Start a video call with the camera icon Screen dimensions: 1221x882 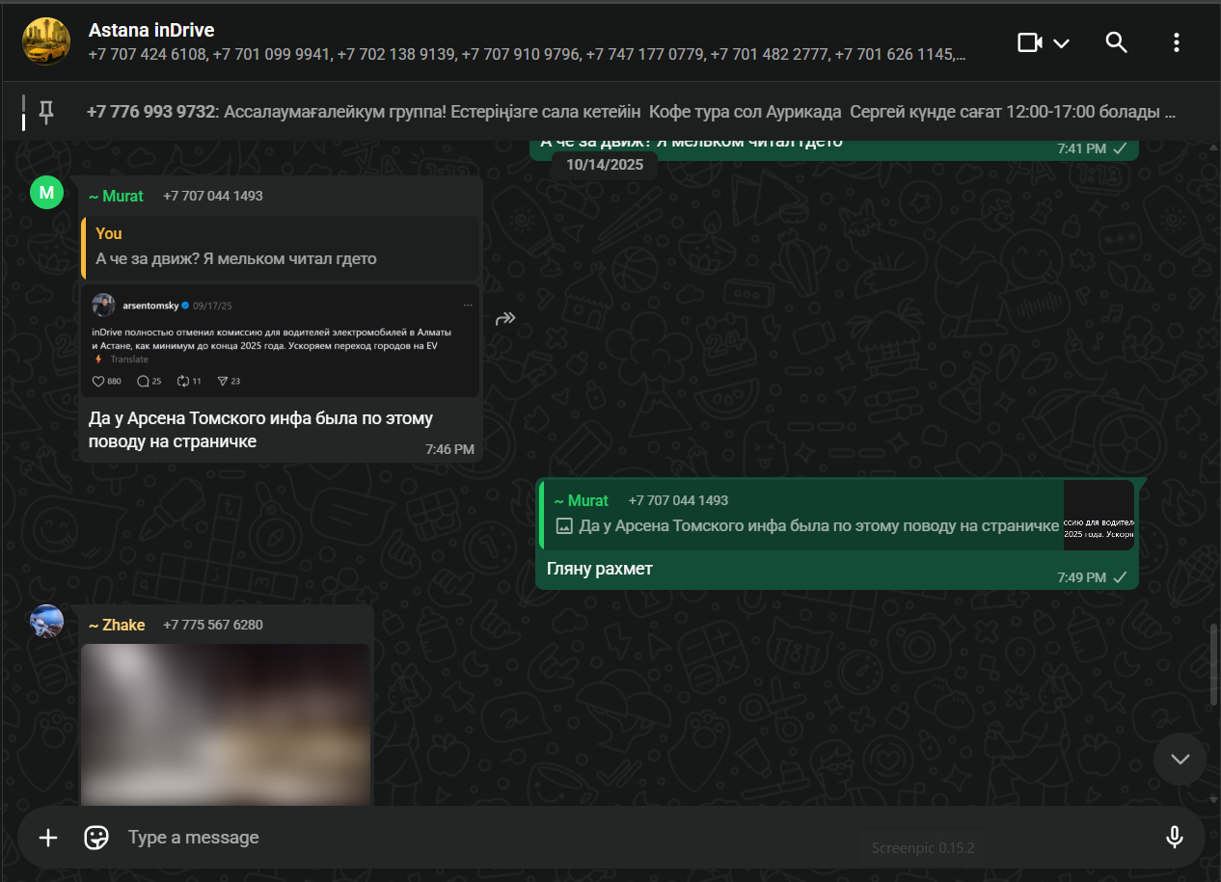(1030, 42)
